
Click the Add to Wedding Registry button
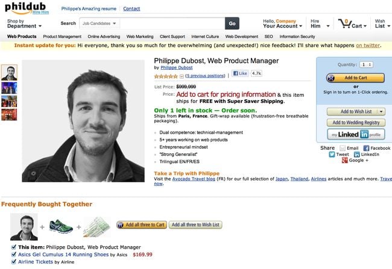pos(355,122)
